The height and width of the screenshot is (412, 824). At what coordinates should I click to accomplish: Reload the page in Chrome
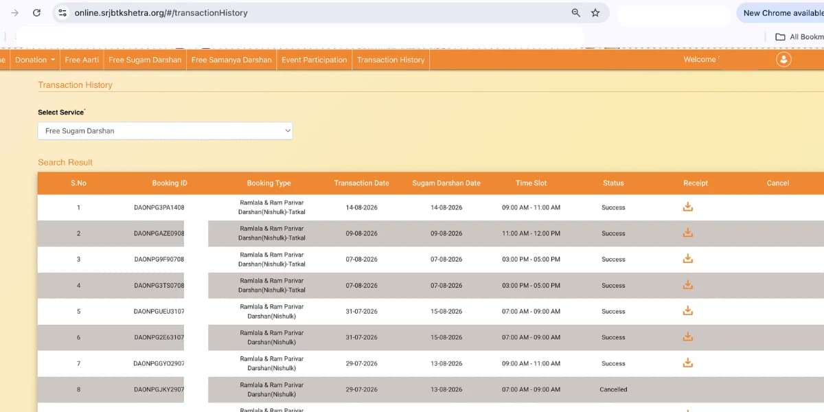click(37, 12)
